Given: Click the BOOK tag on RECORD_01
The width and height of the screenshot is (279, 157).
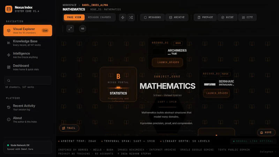Looking at the screenshot, I should pos(178,43).
